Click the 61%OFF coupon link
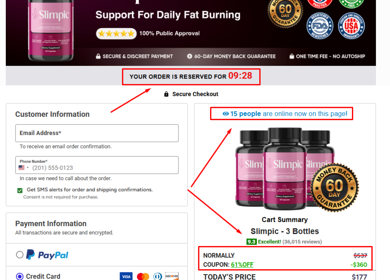 [242, 264]
